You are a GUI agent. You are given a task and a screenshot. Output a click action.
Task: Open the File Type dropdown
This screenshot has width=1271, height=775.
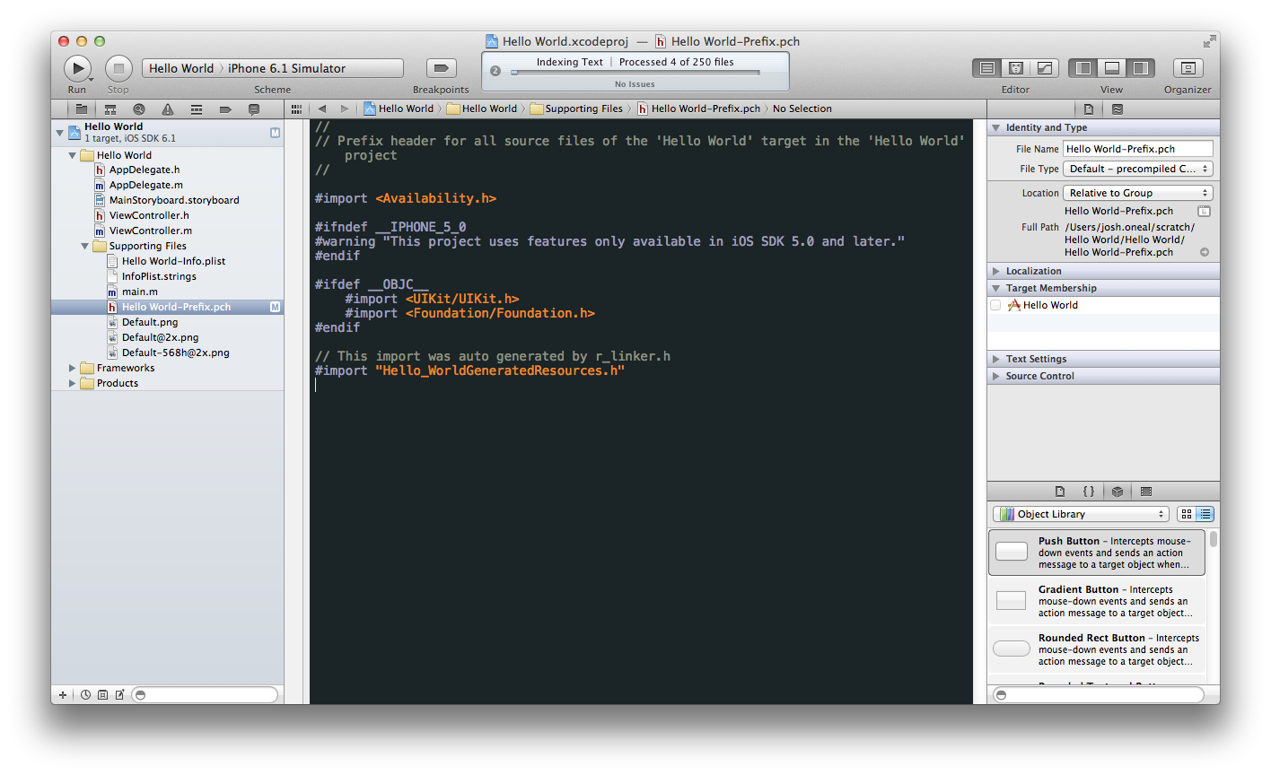coord(1137,169)
